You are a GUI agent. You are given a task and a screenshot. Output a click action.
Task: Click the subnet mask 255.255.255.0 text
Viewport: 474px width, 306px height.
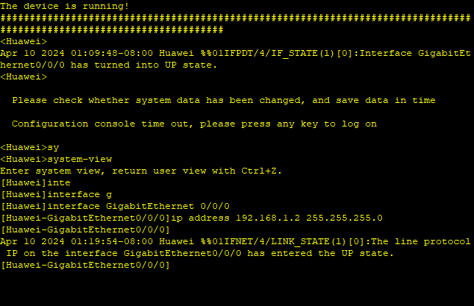tap(344, 218)
